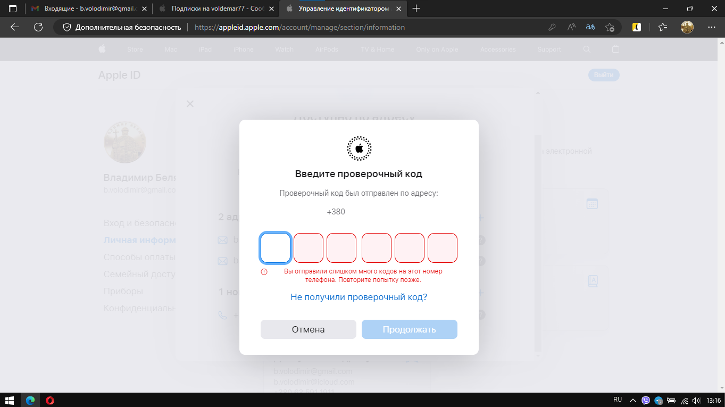Focus the second verification code box
The height and width of the screenshot is (407, 725).
309,248
